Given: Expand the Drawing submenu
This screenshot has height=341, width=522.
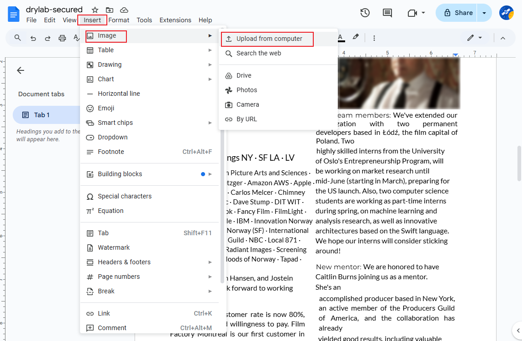Looking at the screenshot, I should [150, 65].
